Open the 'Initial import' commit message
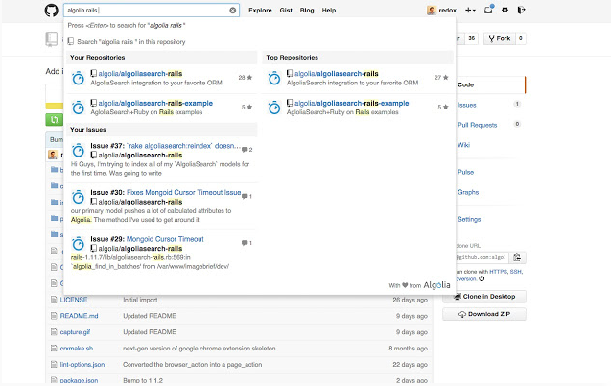This screenshot has width=611, height=386. (x=140, y=300)
